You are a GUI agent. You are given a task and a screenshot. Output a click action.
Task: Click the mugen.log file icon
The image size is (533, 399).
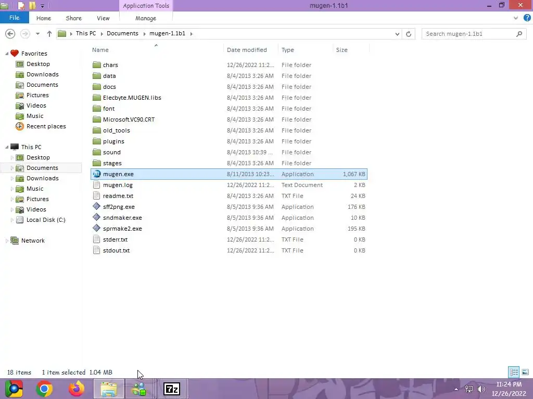click(x=96, y=185)
